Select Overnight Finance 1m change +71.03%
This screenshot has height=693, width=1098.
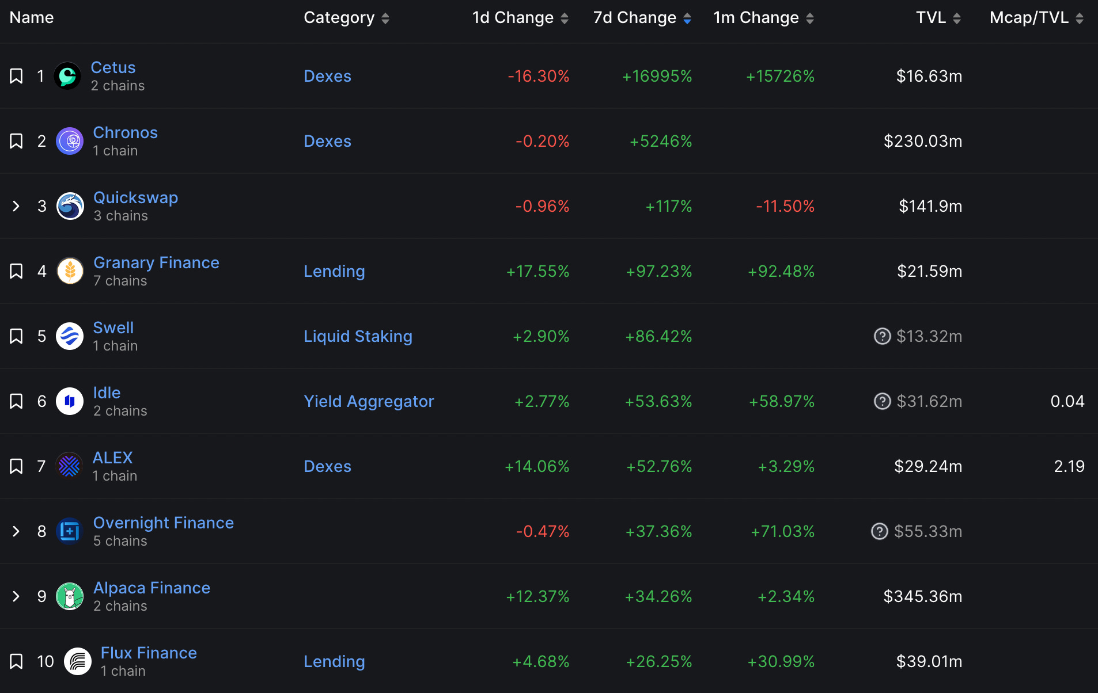pos(783,531)
